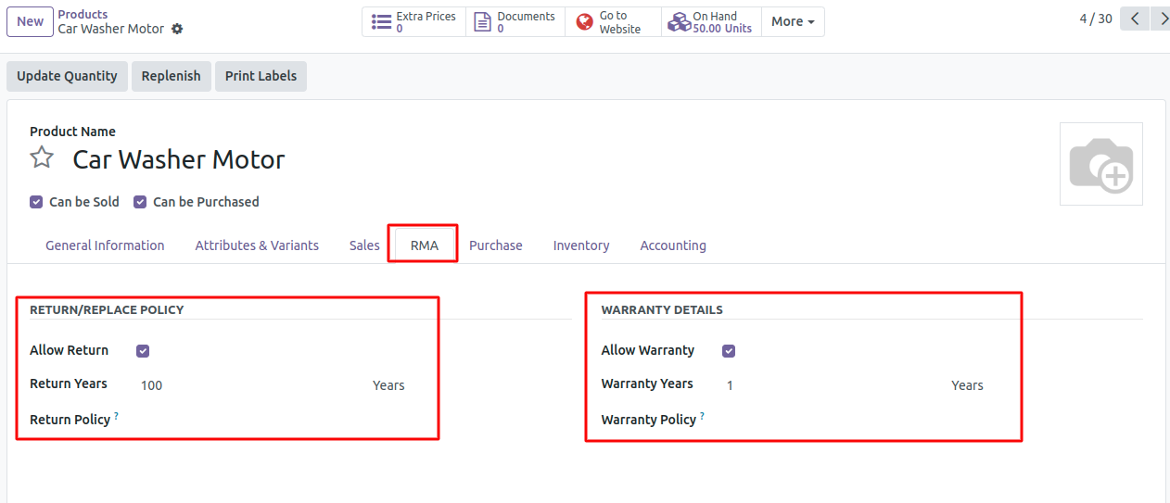Disable Allow Return checkbox
1170x503 pixels.
click(143, 351)
